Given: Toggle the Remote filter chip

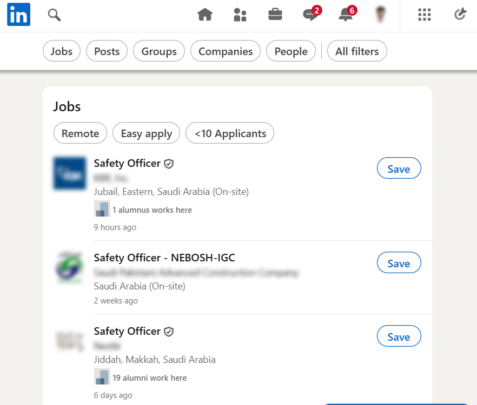Looking at the screenshot, I should click(x=80, y=133).
